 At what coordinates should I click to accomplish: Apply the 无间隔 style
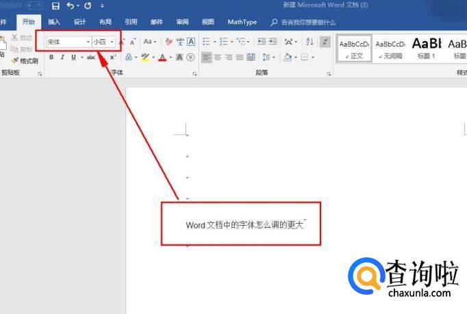click(390, 49)
